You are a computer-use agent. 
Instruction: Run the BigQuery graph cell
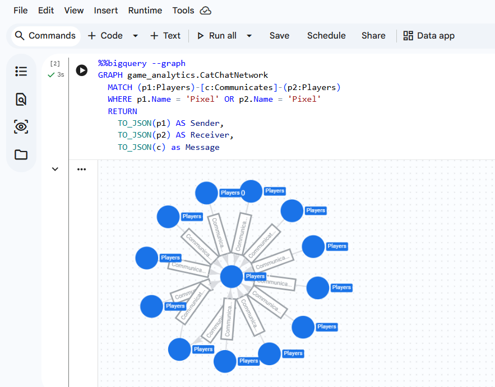[x=81, y=70]
